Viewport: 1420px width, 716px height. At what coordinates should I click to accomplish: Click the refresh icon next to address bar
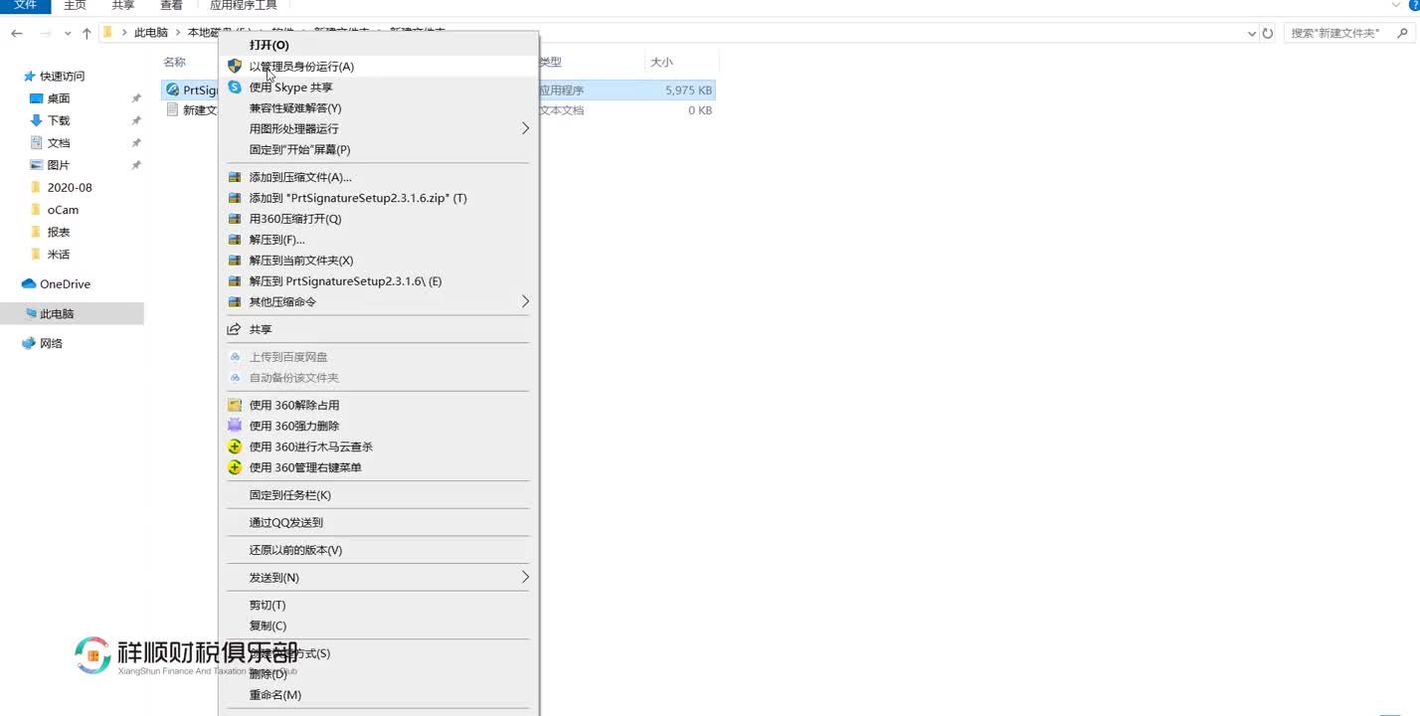[1268, 33]
